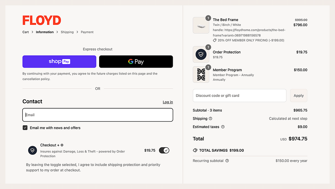Click the Checkout + info icon

62,145
